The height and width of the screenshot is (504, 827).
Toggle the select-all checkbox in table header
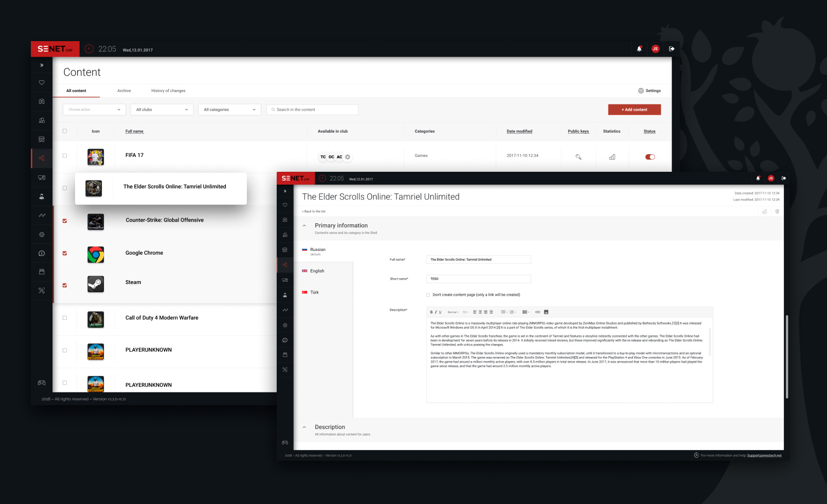[65, 131]
